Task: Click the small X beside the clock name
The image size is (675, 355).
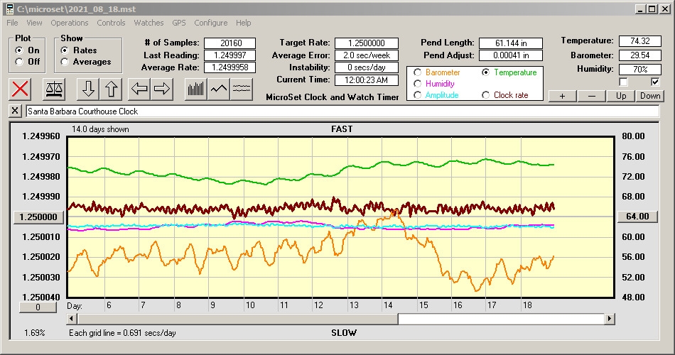Action: (x=15, y=111)
